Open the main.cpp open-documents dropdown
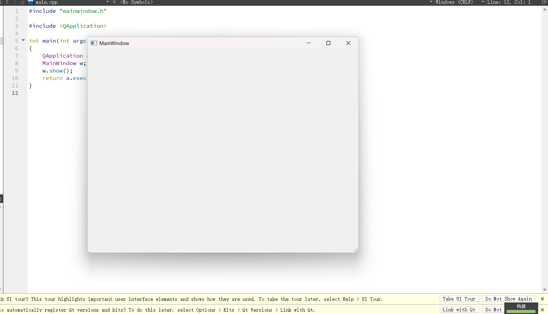 tap(107, 2)
